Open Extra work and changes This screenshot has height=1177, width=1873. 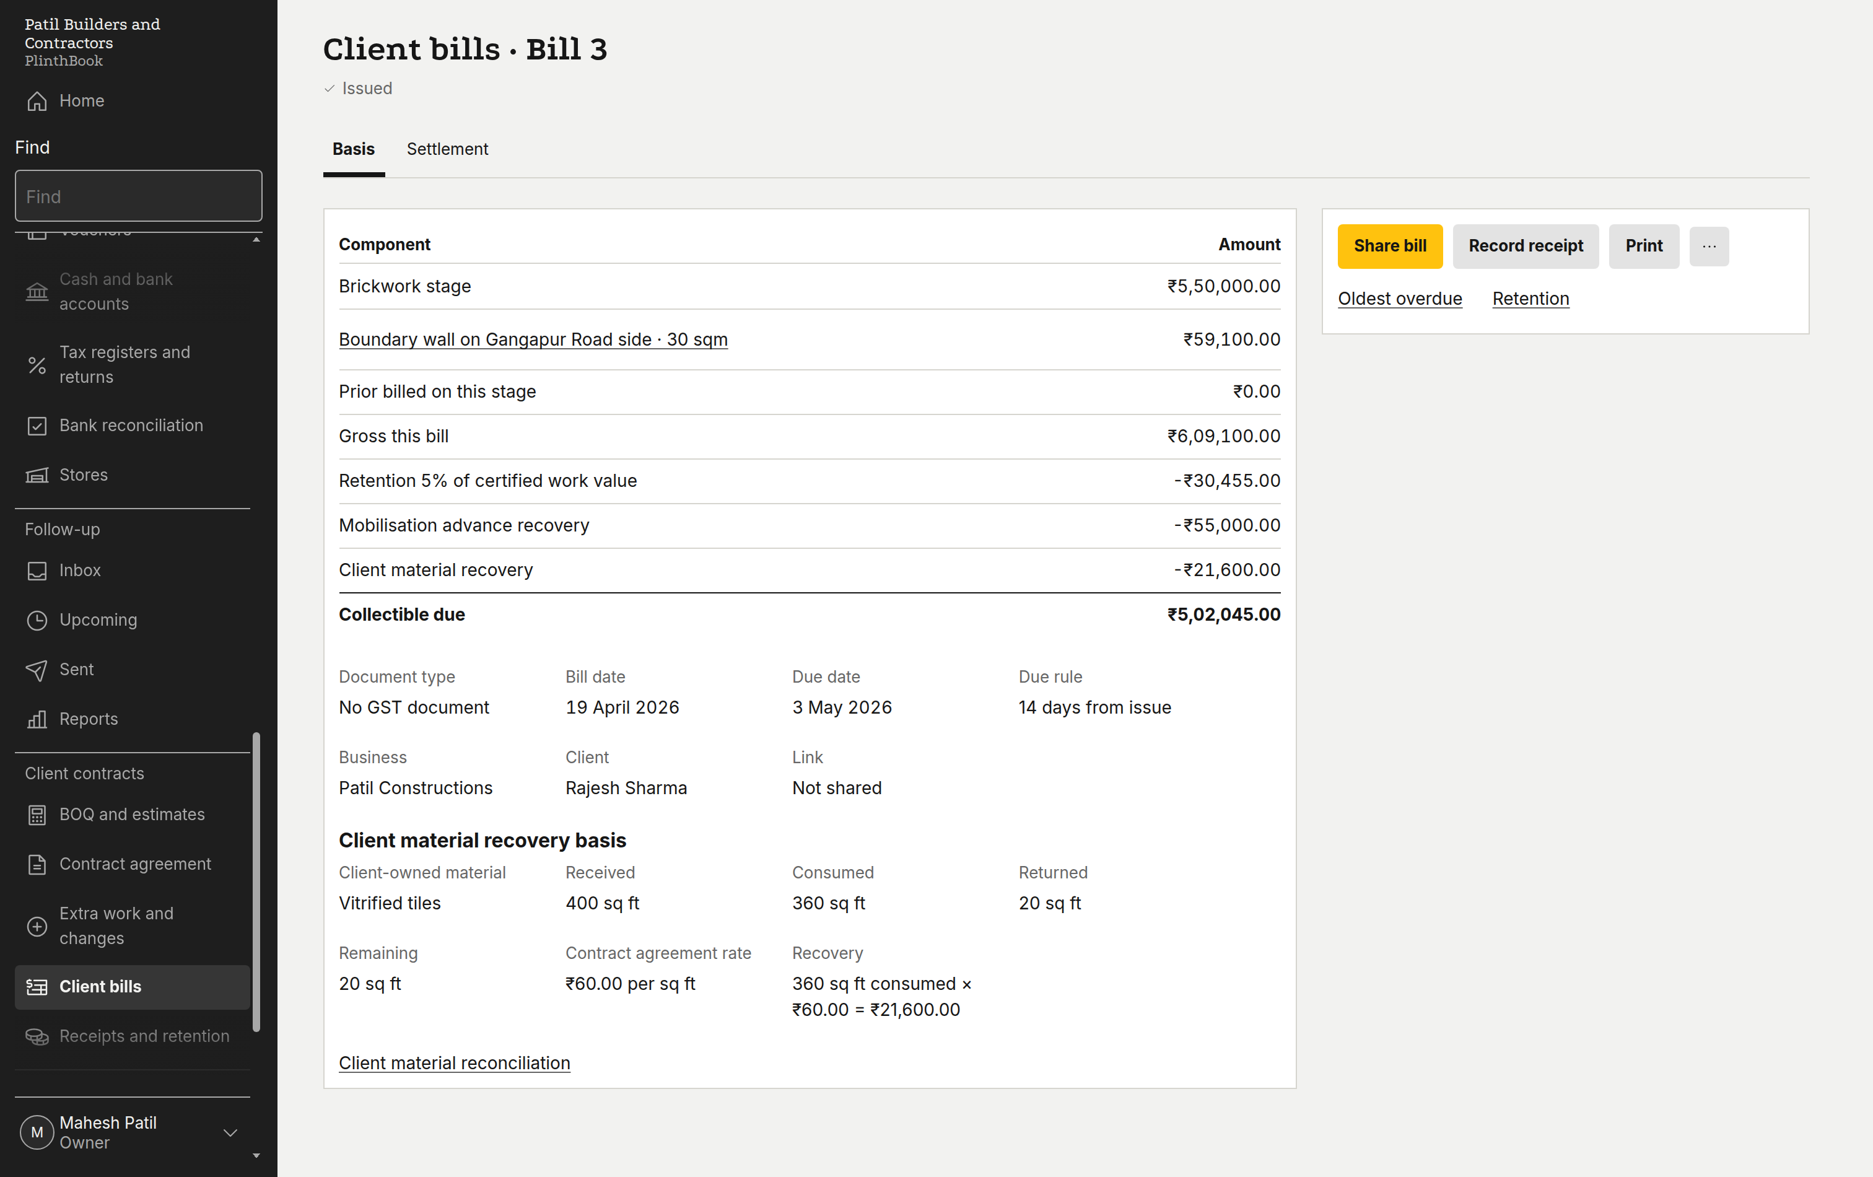click(x=132, y=925)
